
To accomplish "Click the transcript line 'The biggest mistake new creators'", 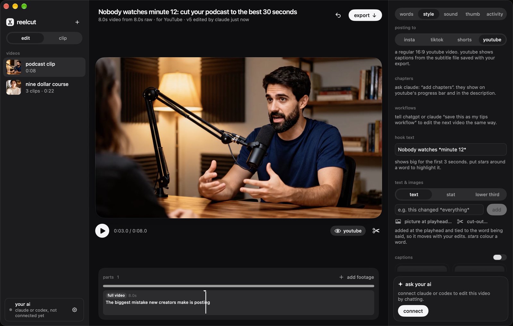I will pos(158,302).
